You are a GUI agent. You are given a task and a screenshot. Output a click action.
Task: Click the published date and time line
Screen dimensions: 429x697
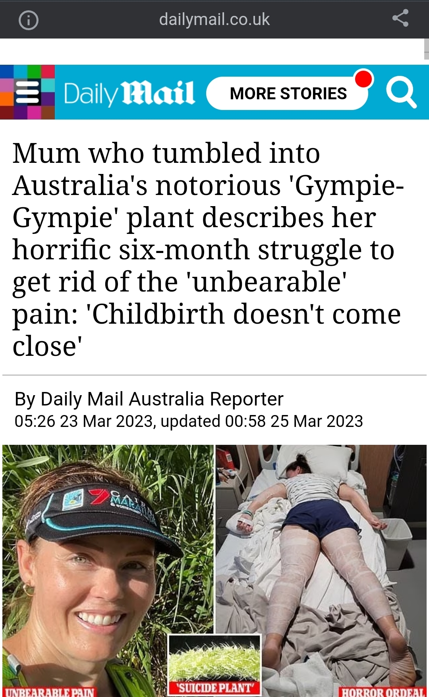point(189,421)
